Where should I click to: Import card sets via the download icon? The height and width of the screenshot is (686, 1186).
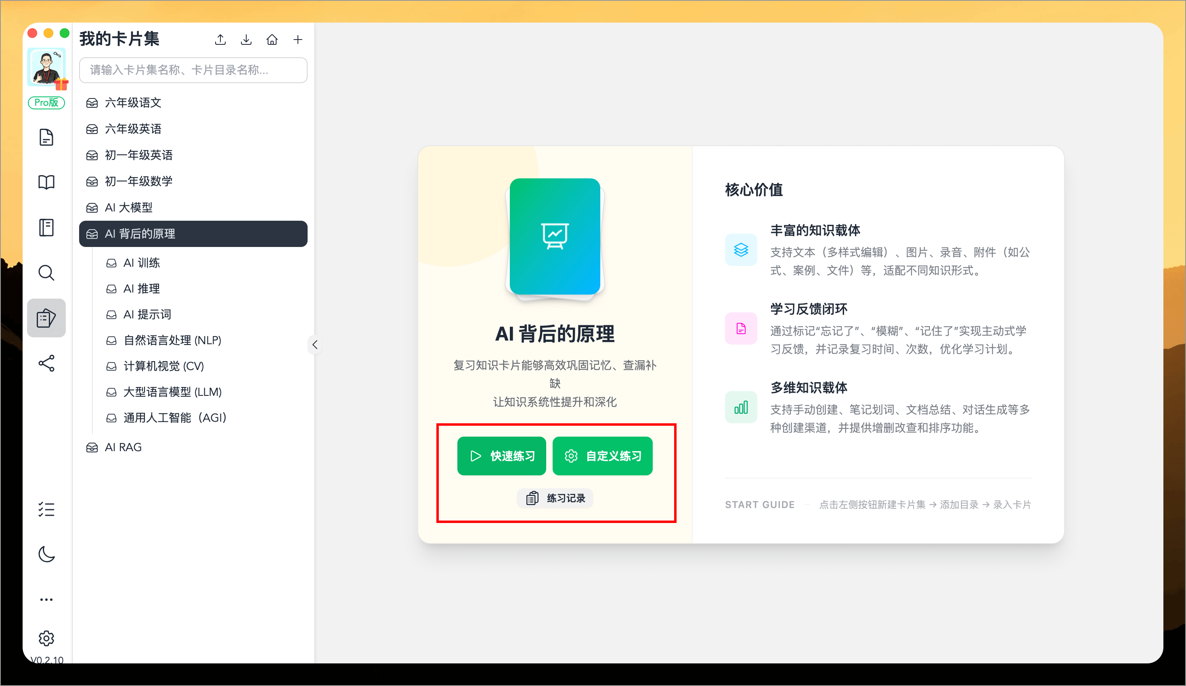tap(246, 40)
